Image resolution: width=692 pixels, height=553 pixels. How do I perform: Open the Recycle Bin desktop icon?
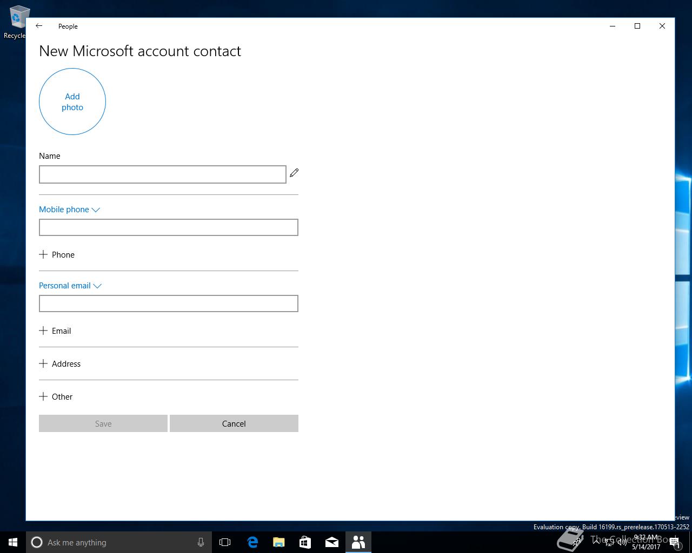click(15, 22)
